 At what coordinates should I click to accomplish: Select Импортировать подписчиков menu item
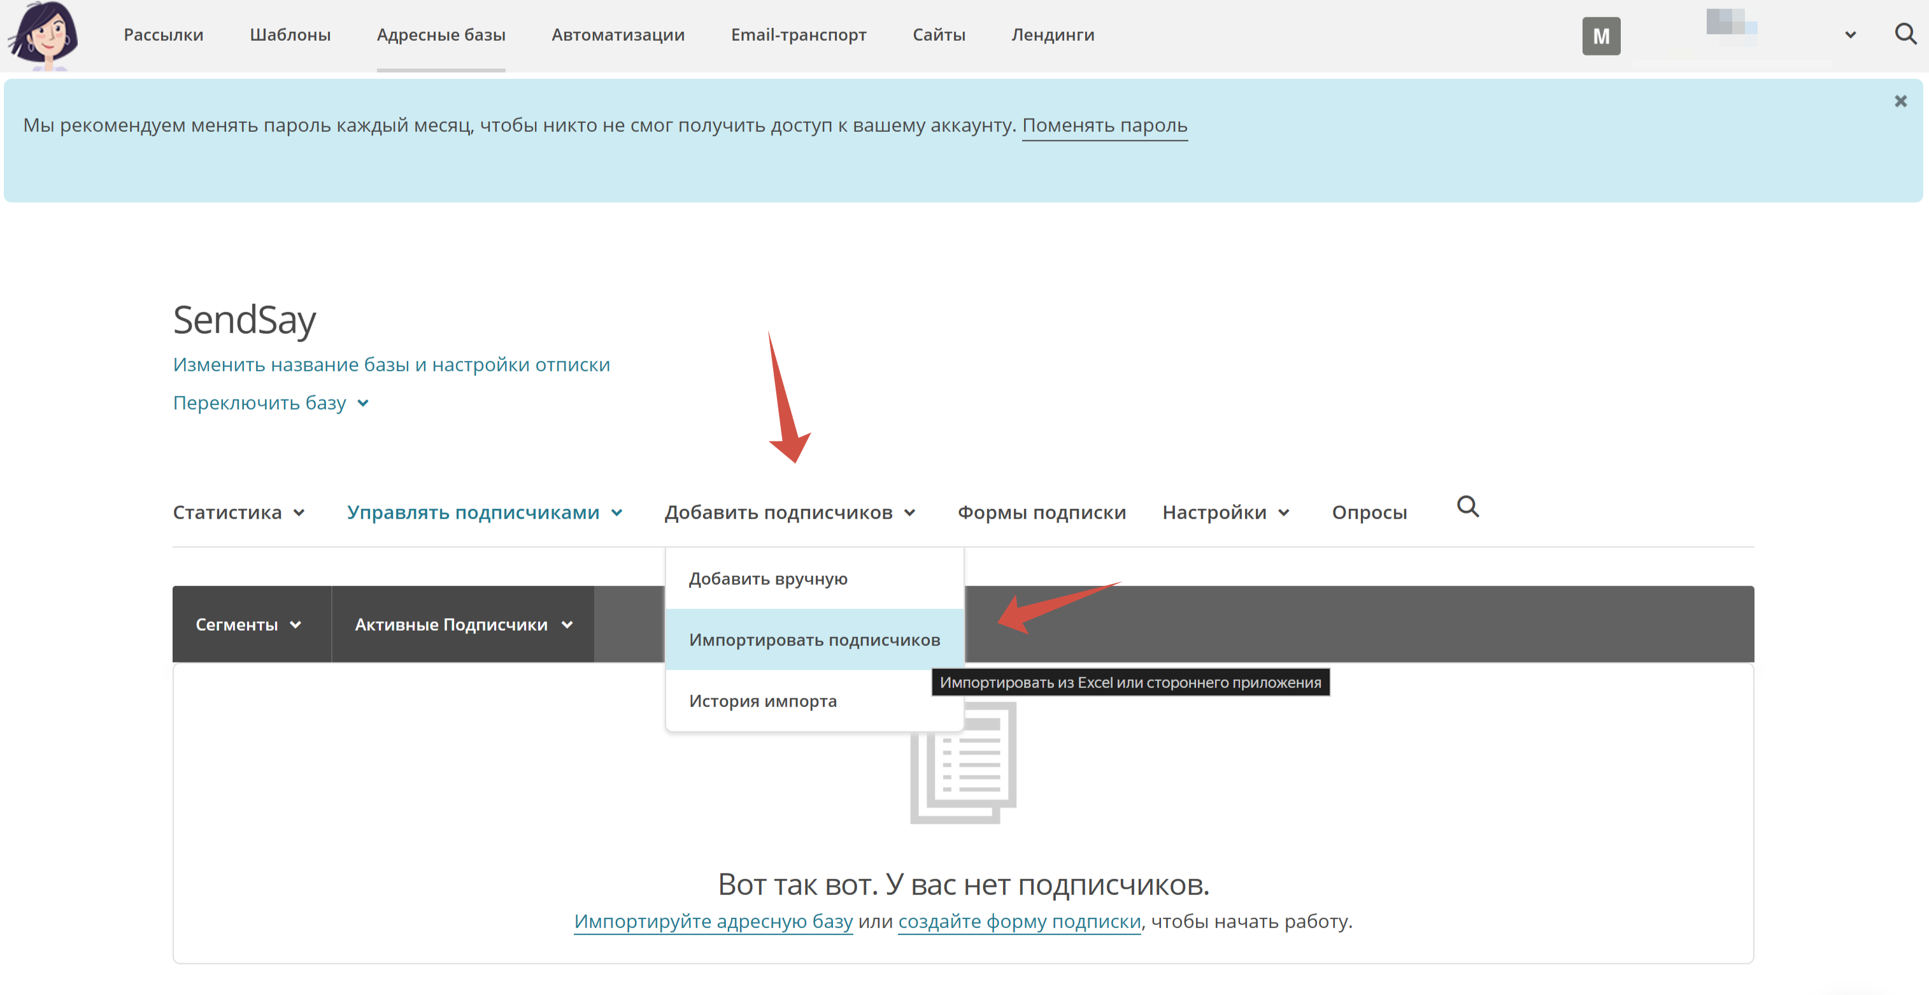[814, 640]
